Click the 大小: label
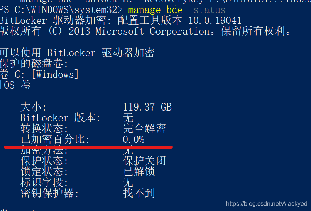 (x=33, y=107)
